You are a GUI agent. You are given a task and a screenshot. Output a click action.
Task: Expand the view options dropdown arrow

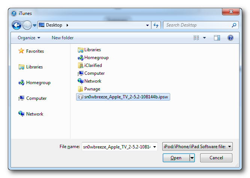click(x=204, y=38)
